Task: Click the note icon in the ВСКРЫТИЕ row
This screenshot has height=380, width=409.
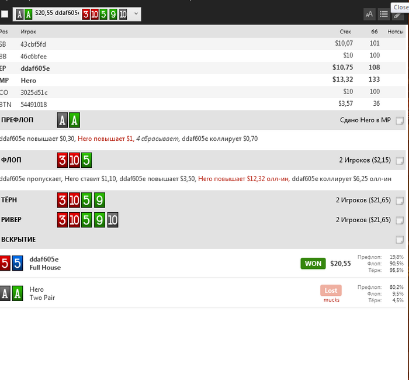Action: [x=399, y=240]
